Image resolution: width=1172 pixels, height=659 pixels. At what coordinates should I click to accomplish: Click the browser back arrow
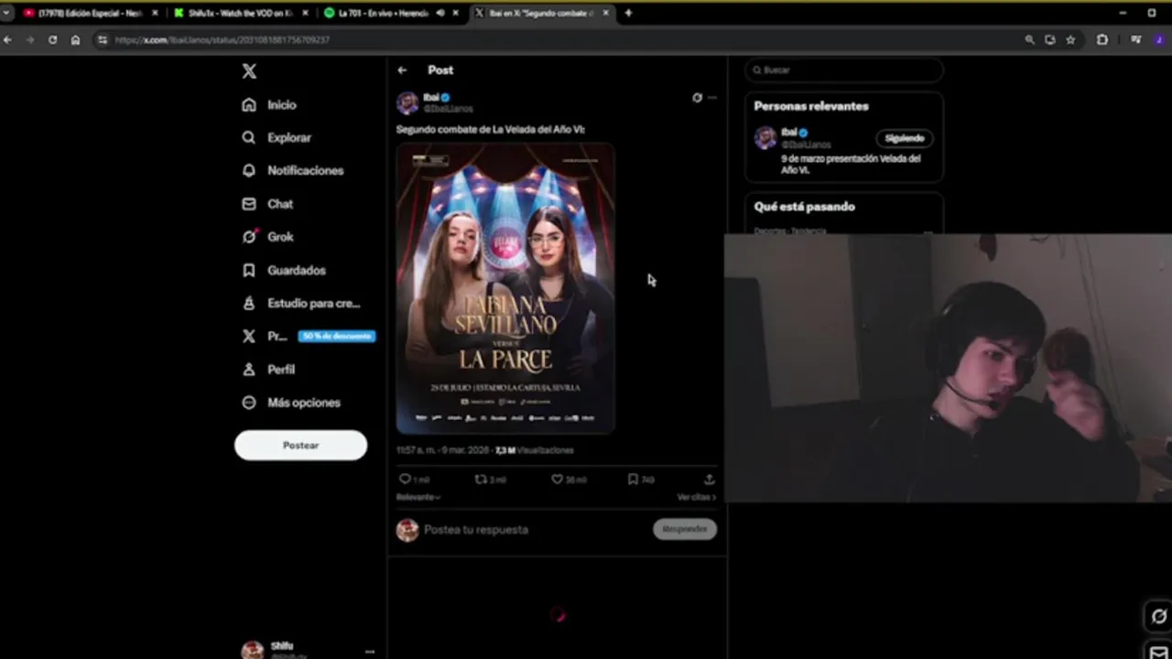pos(7,40)
